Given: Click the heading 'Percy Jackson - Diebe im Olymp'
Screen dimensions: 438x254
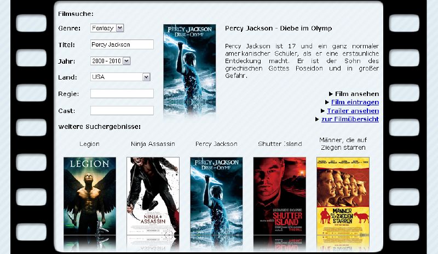Looking at the screenshot, I should [279, 29].
